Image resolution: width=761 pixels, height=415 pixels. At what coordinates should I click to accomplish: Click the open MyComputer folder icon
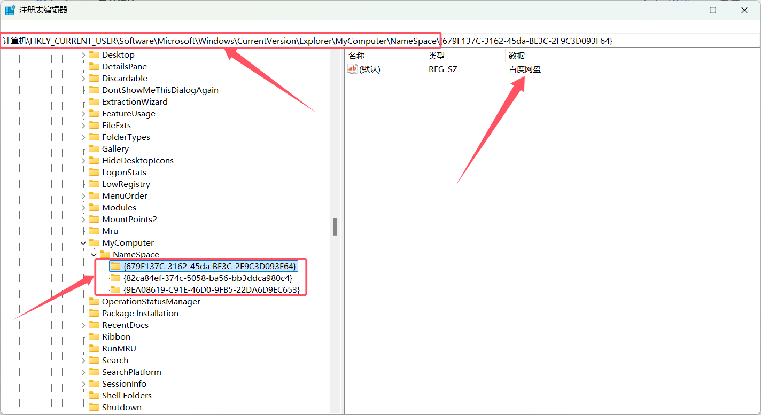(x=94, y=243)
